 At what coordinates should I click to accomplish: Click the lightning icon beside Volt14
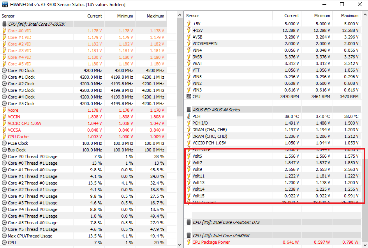click(x=189, y=189)
